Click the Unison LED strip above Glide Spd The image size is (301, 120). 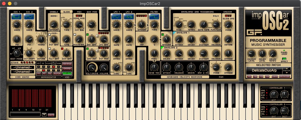(228, 16)
